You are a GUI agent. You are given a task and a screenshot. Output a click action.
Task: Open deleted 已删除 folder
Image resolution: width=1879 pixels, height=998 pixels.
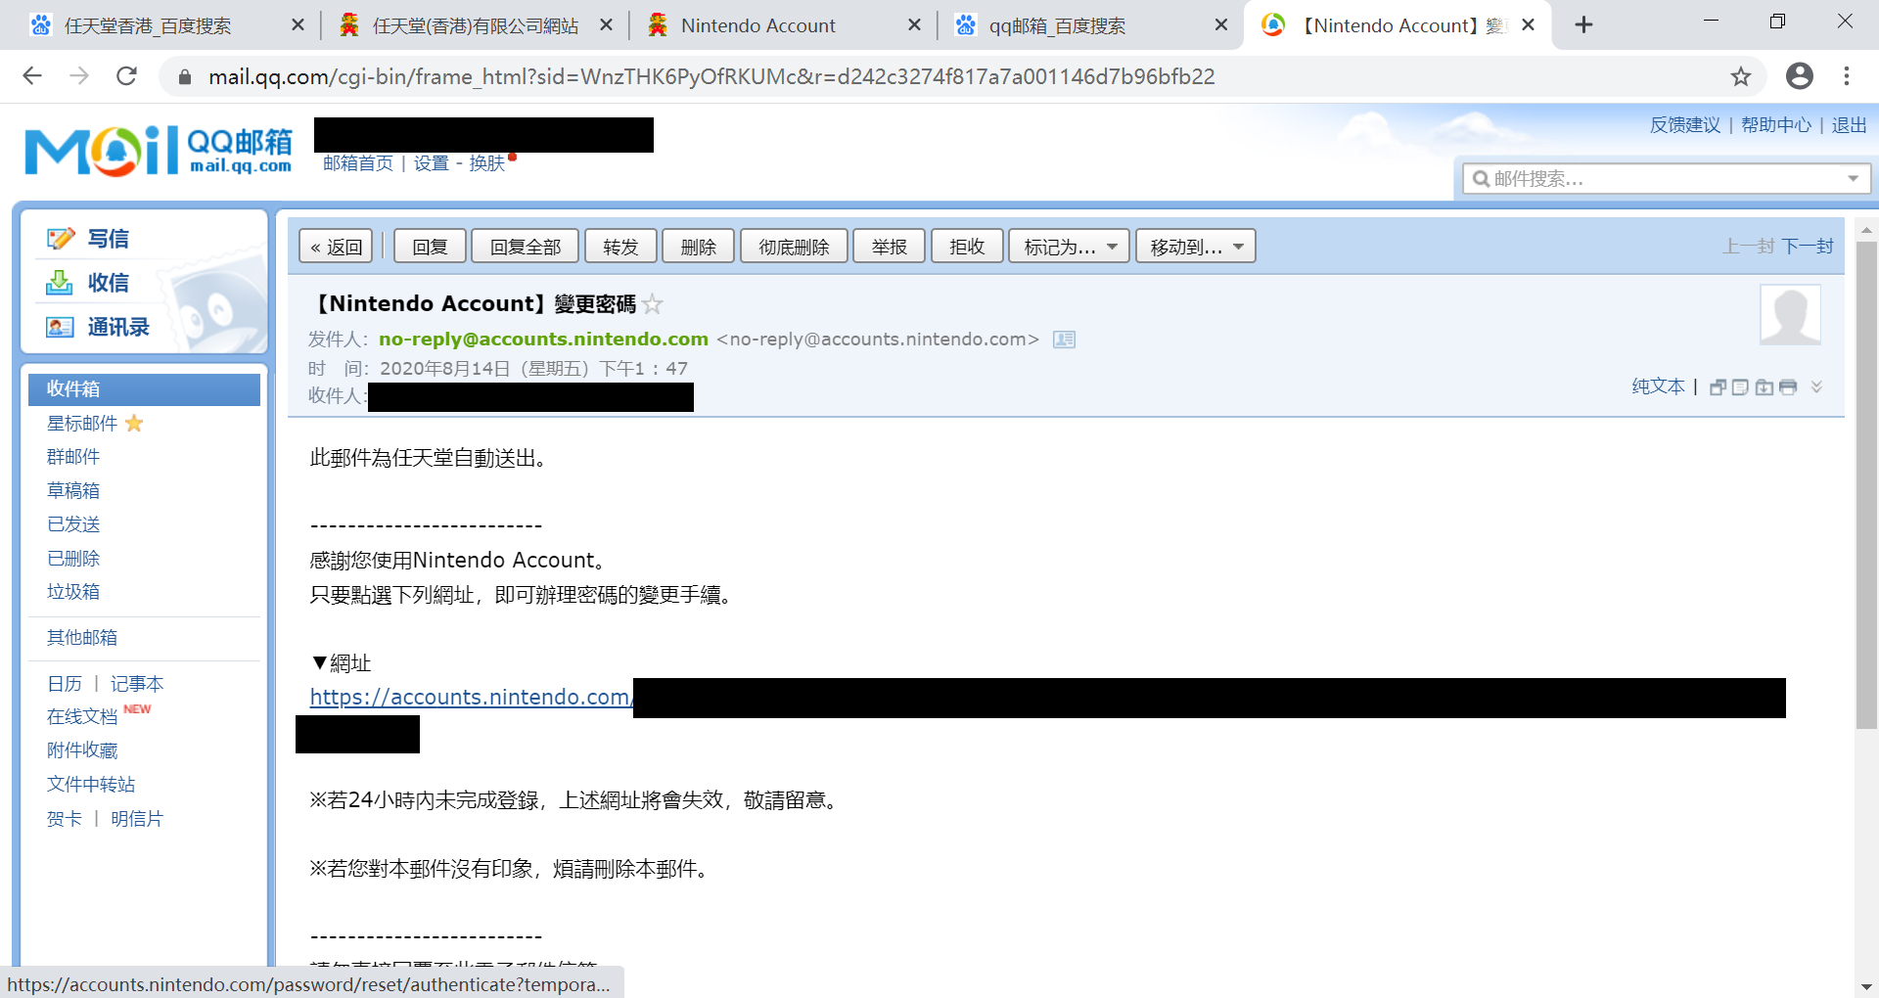tap(73, 559)
